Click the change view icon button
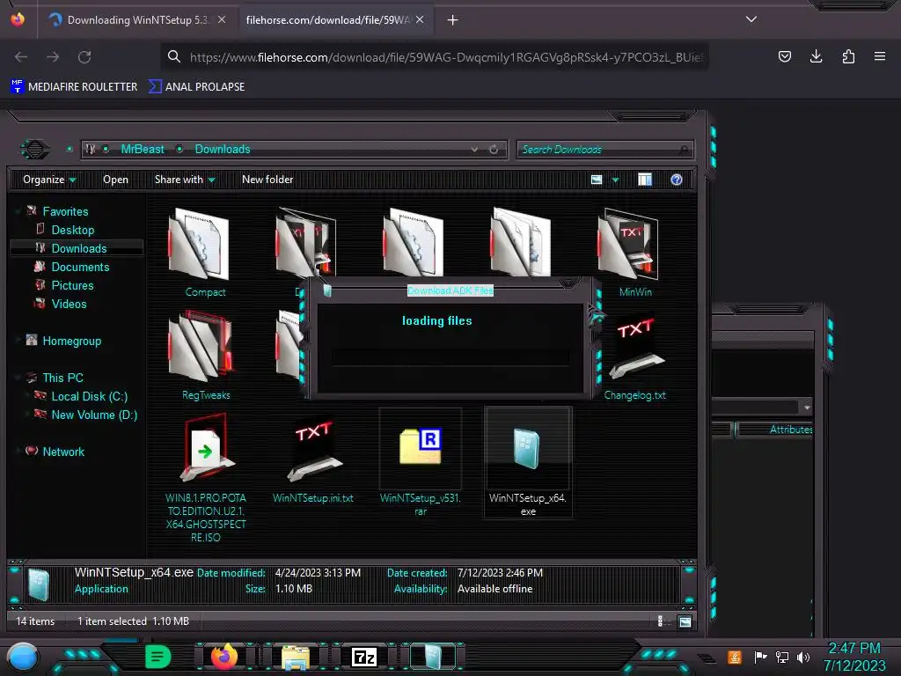This screenshot has height=676, width=901. click(x=597, y=180)
